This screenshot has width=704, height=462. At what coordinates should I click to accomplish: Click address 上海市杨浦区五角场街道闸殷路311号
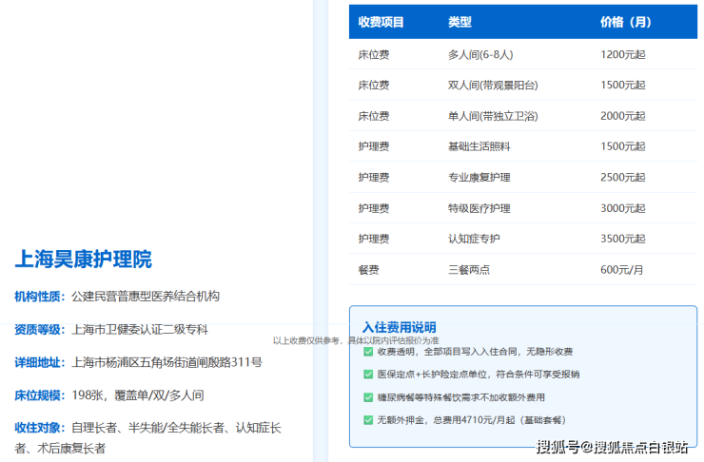(166, 362)
